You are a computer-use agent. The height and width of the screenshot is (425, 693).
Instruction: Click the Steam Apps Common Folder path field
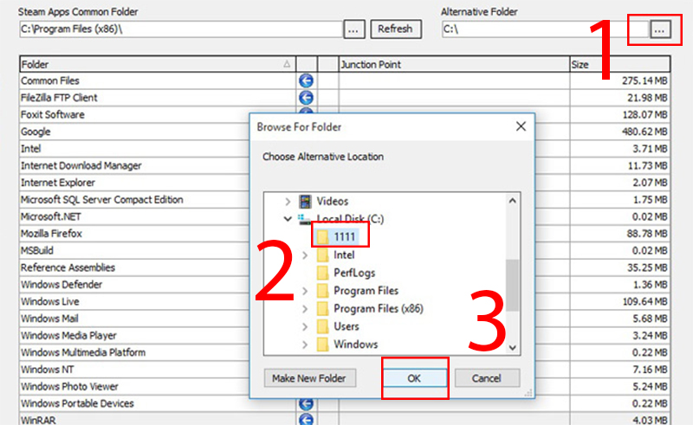181,29
